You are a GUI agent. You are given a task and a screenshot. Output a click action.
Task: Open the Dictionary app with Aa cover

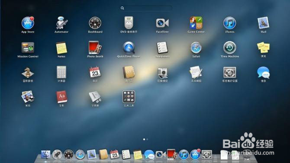[x=61, y=96]
